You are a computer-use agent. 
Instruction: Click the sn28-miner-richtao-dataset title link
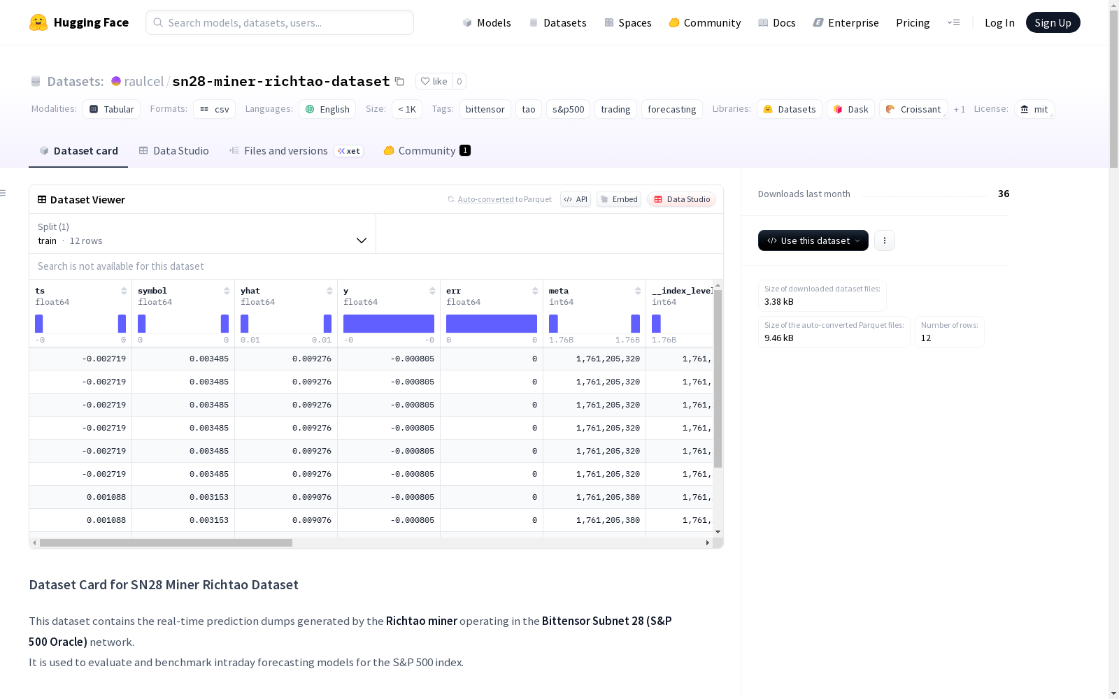point(281,81)
